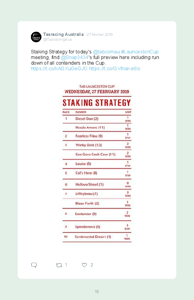
Task: Open the Tasracing Australia display name
Action: (63, 34)
